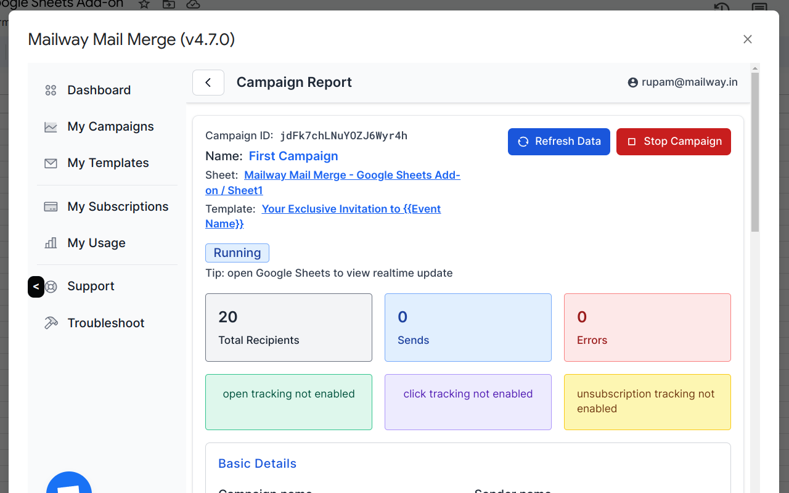Open the Mailway Mail Merge Sheet1 link

333,182
